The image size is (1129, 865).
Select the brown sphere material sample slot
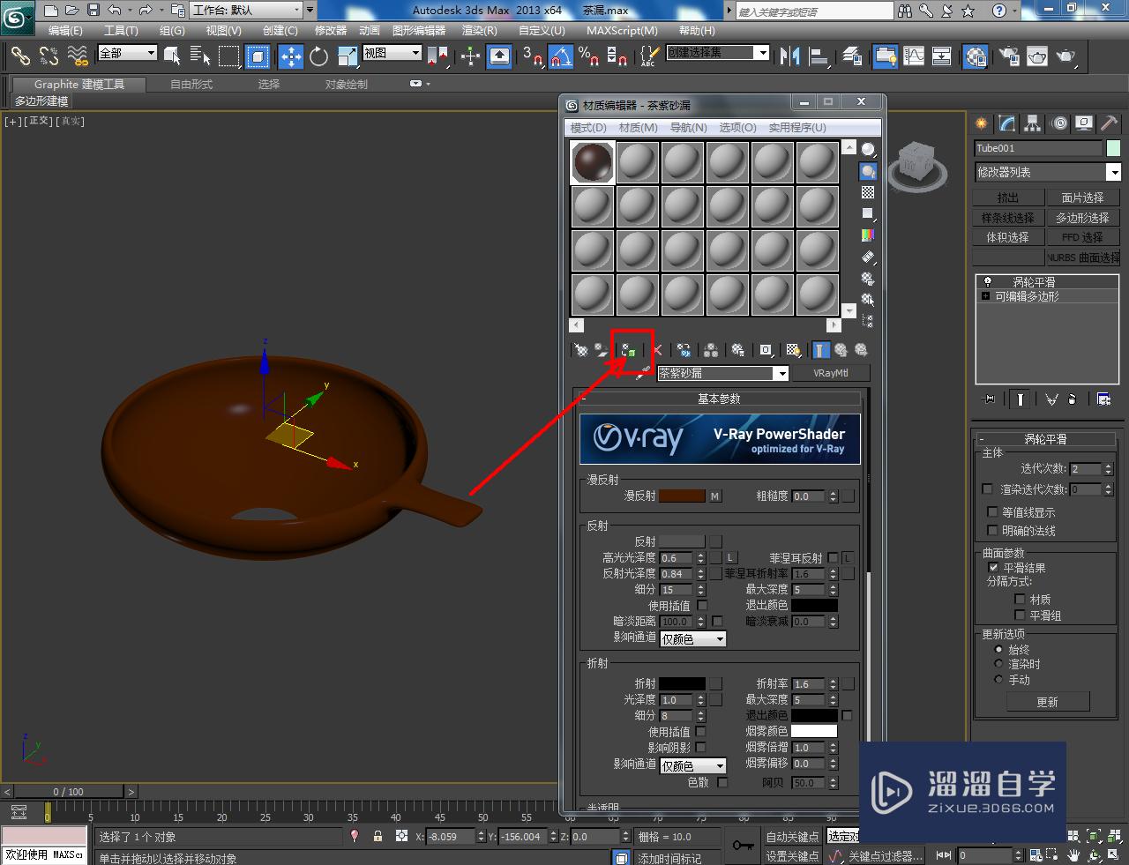[592, 162]
